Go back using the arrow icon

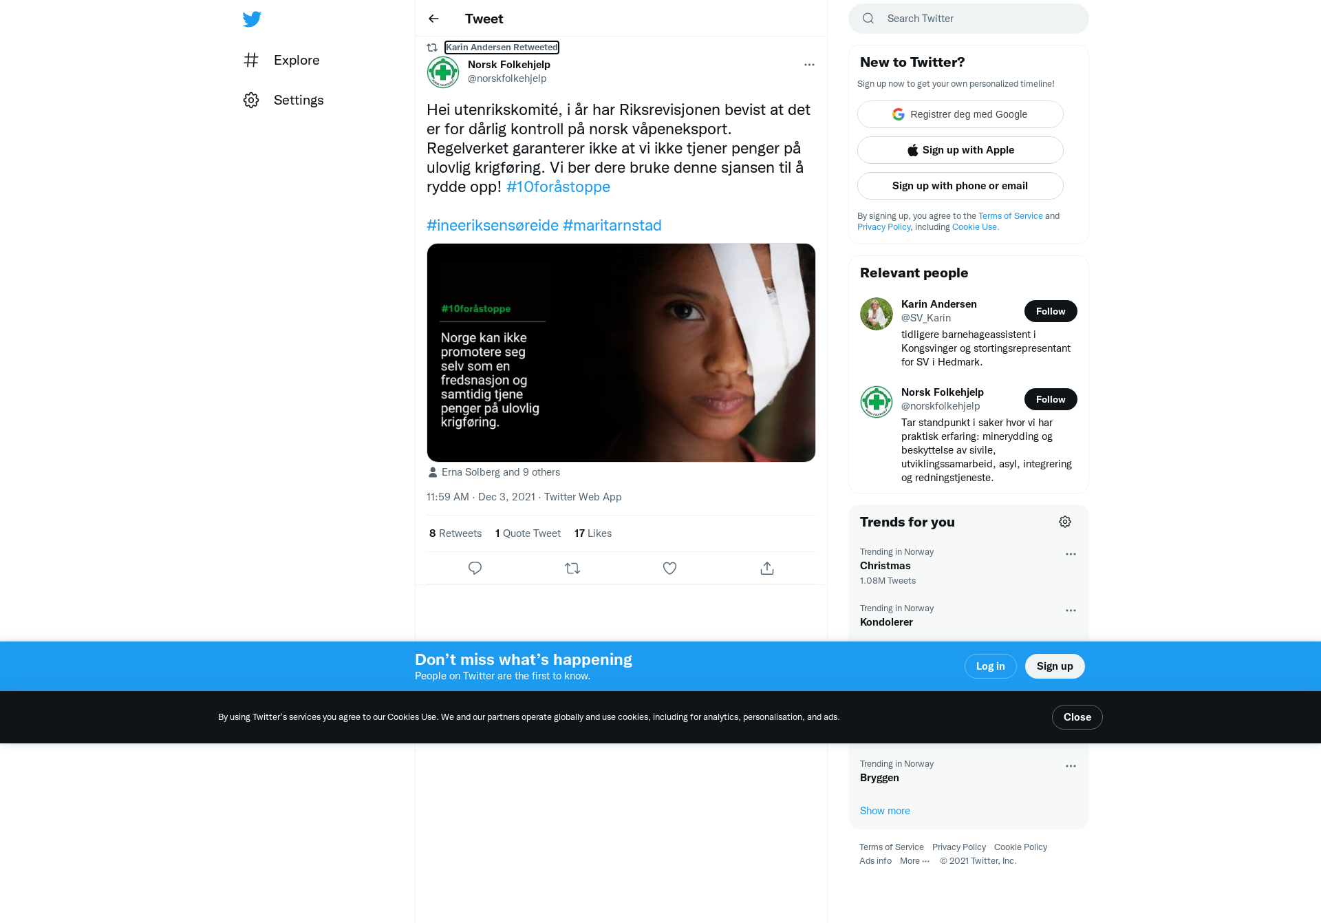pos(433,19)
